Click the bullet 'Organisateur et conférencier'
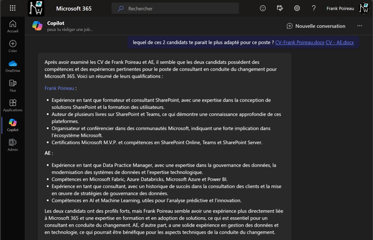Screen dimensions: 373x240 (x=161, y=132)
